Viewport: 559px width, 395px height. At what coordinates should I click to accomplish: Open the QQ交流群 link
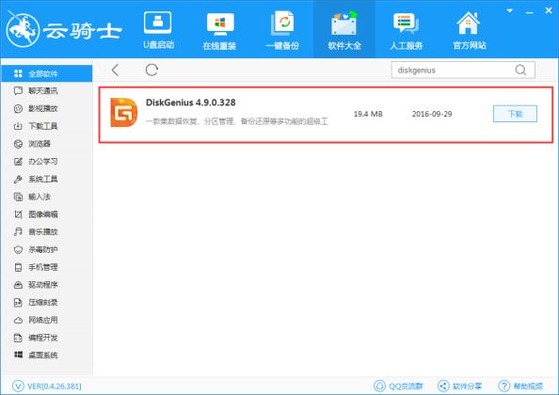click(x=398, y=387)
